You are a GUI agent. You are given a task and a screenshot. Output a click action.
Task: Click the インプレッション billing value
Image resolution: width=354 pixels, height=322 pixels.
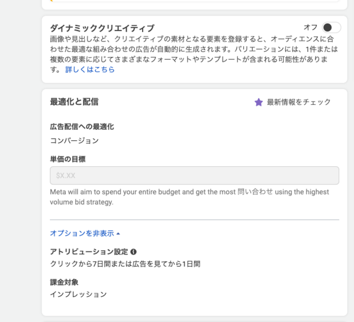point(78,294)
